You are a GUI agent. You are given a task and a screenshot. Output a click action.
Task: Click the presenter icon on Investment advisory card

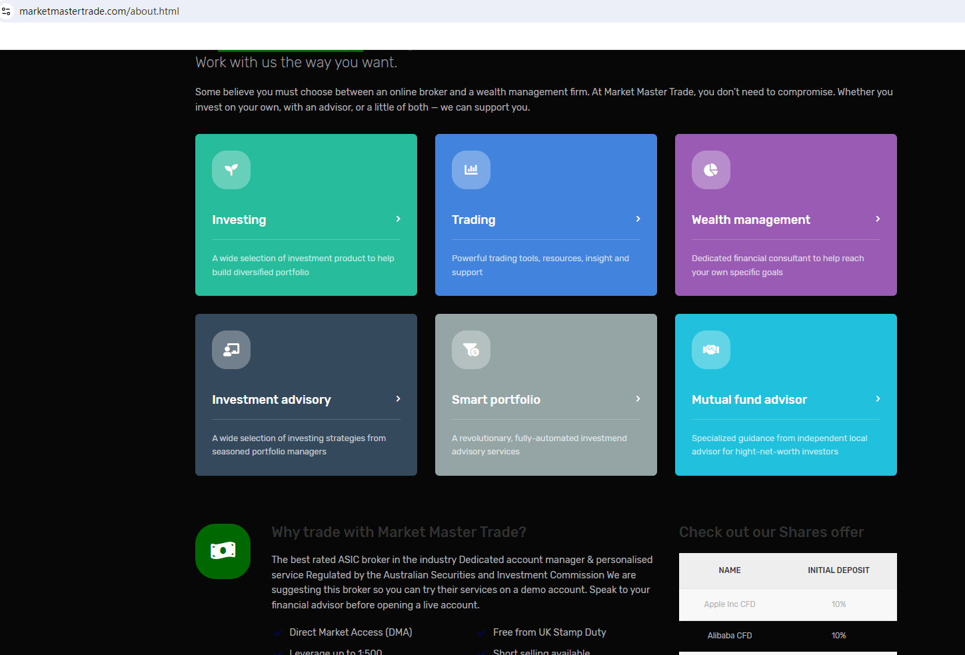231,350
